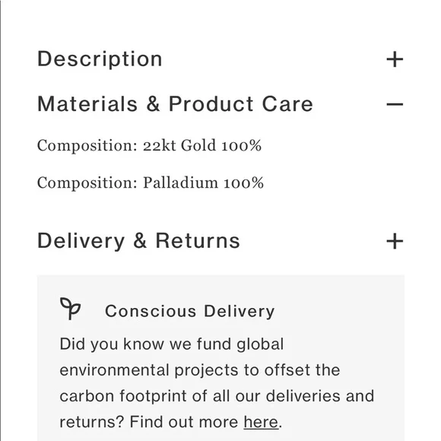Click the 22kt Gold composition line
This screenshot has height=441, width=441.
(149, 146)
